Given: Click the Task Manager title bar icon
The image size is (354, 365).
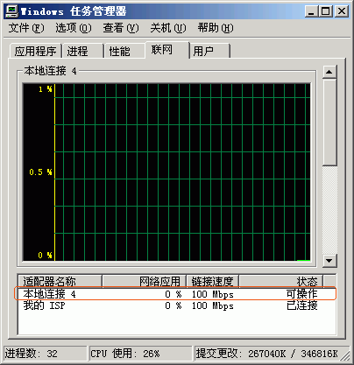Looking at the screenshot, I should click(12, 11).
